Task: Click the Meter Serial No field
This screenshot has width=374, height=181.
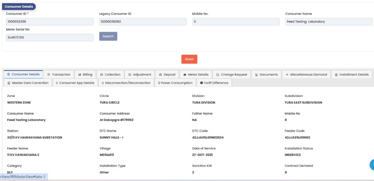Action: (50, 37)
